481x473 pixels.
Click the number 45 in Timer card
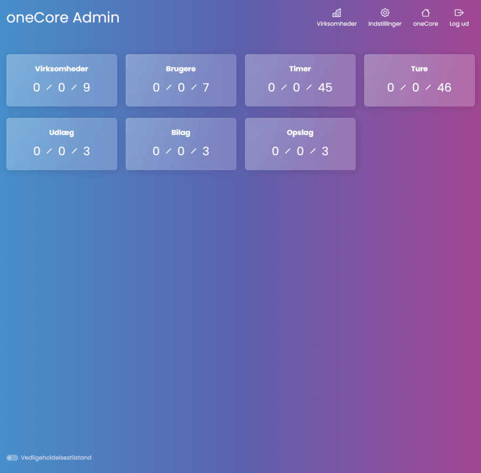[x=325, y=87]
